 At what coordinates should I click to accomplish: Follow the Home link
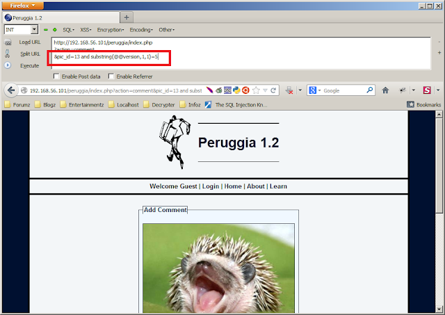point(233,186)
